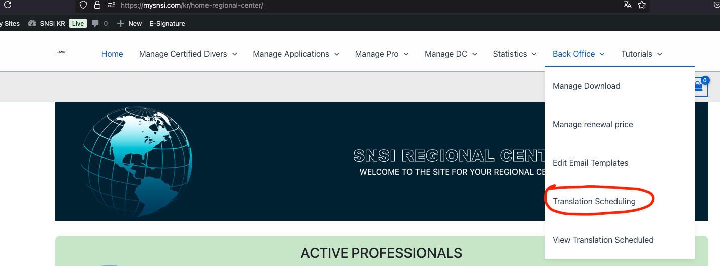The height and width of the screenshot is (266, 720).
Task: Click the SNSI logo in the header
Action: (60, 53)
